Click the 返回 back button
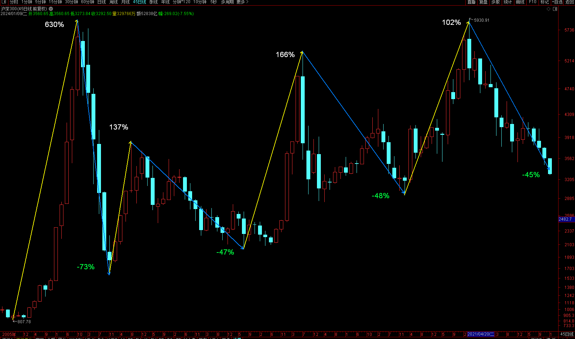 pyautogui.click(x=569, y=2)
